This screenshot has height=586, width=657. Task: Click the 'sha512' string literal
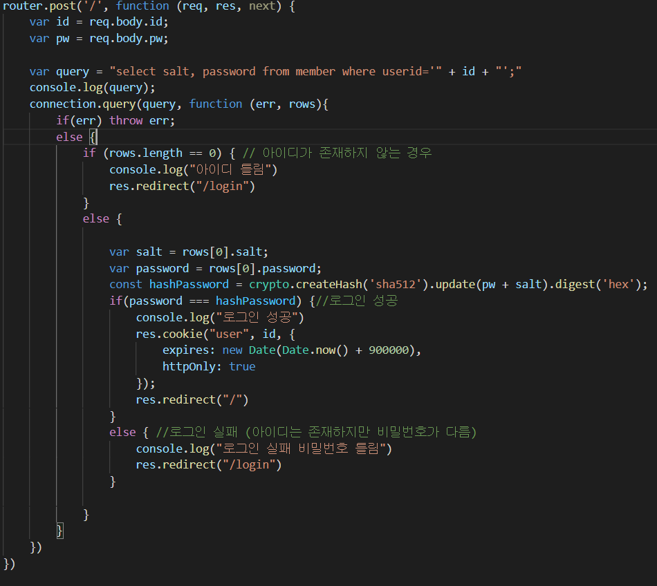(x=395, y=284)
